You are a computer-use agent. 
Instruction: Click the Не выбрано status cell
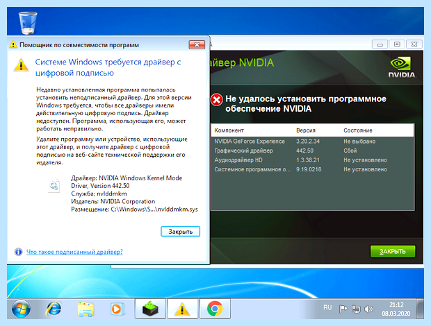pyautogui.click(x=359, y=141)
